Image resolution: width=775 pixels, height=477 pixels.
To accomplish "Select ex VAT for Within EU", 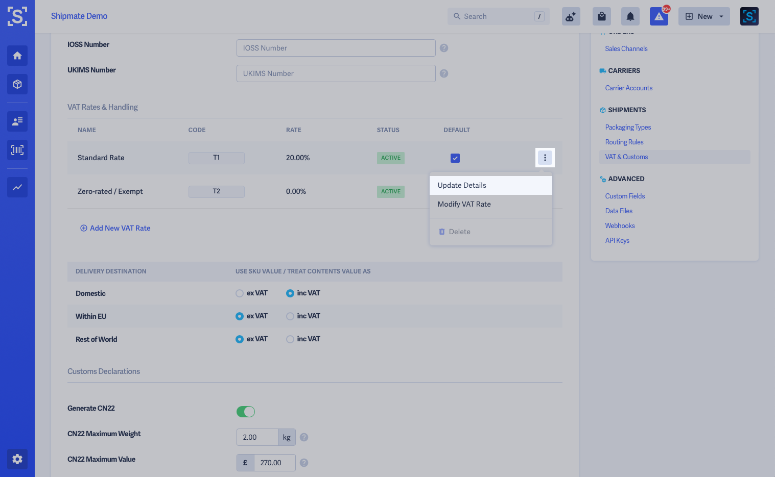I will point(240,316).
